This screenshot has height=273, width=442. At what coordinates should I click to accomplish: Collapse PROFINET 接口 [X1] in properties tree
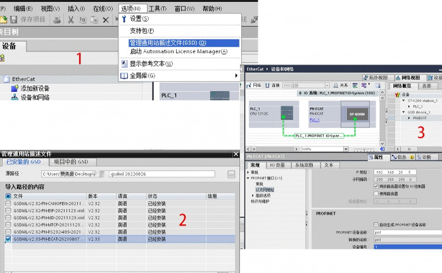pos(248,178)
